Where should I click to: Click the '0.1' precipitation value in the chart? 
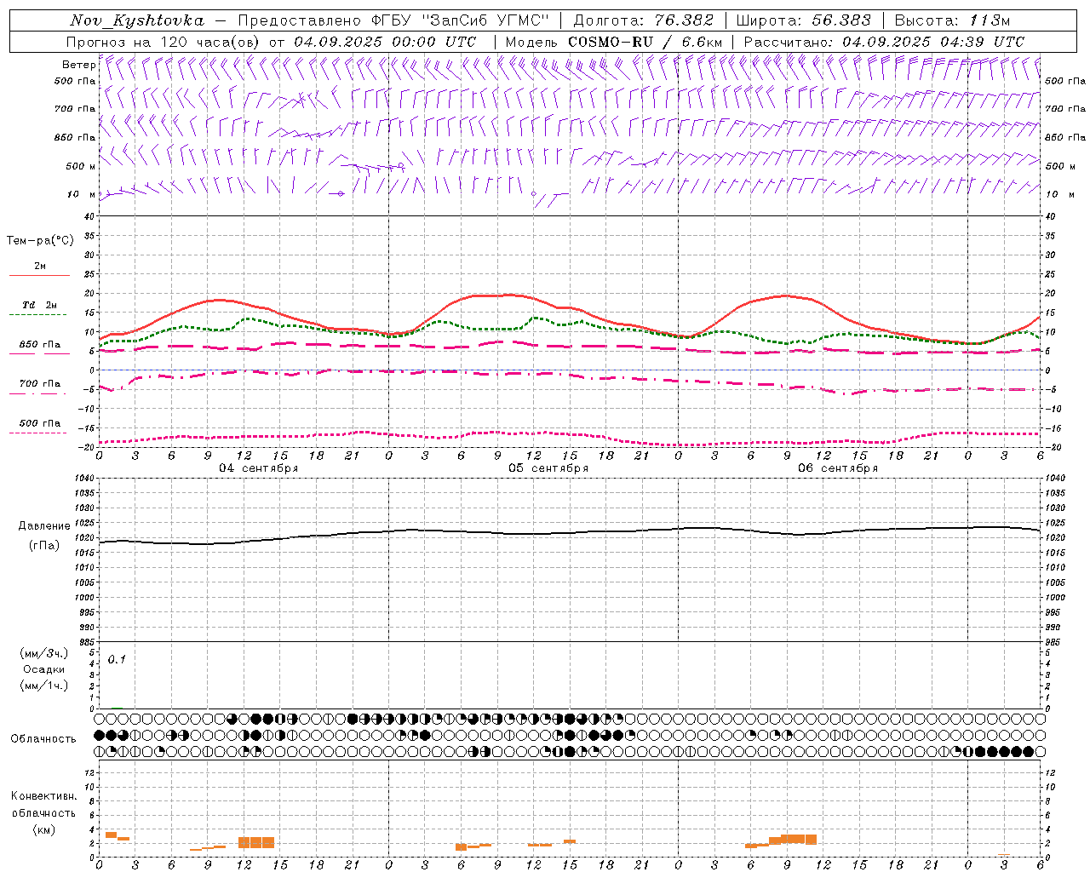click(117, 659)
